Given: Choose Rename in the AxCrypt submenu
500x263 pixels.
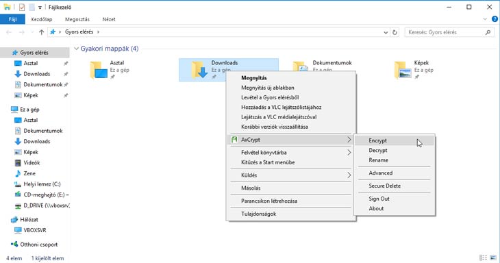Looking at the screenshot, I should (x=395, y=160).
